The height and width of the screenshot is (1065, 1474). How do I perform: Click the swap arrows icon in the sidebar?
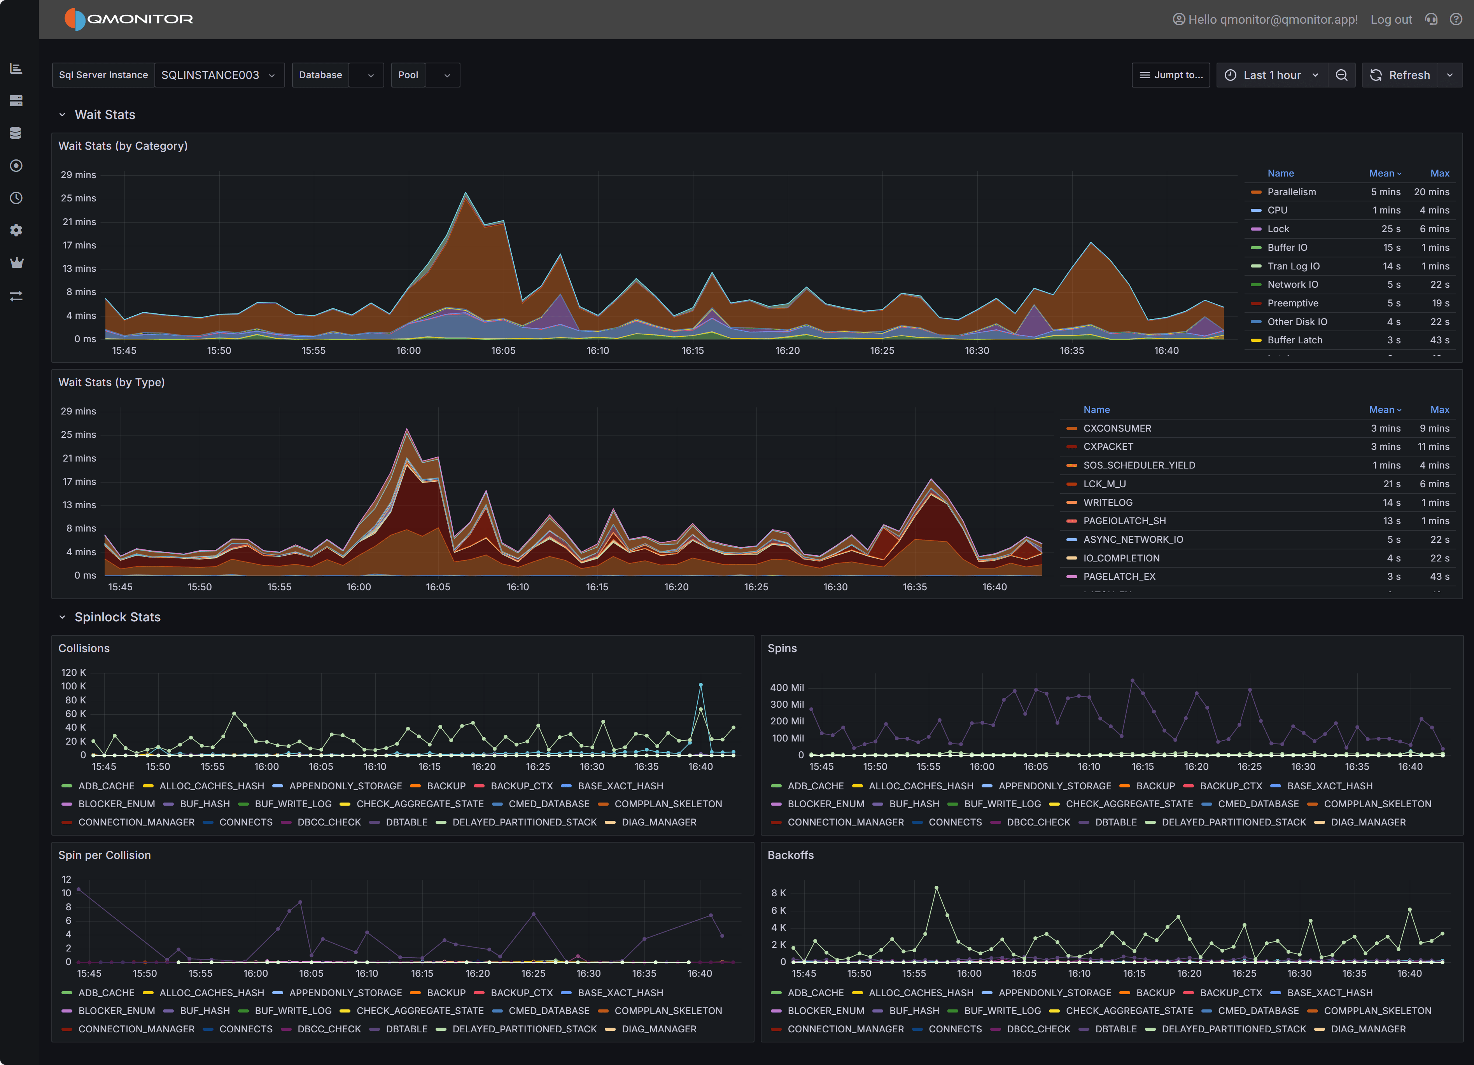pyautogui.click(x=16, y=296)
